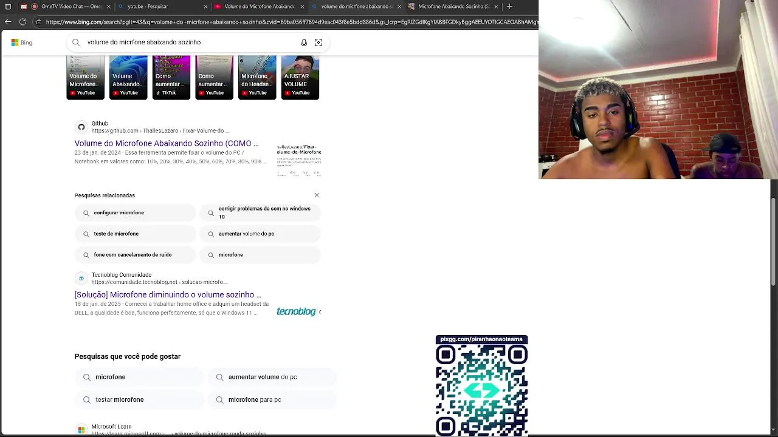
Task: Open the Microsoft Learn site name
Action: point(111,427)
